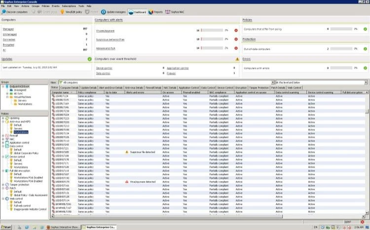The image size is (370, 230).
Task: Switch to the Update Details tab
Action: point(89,87)
